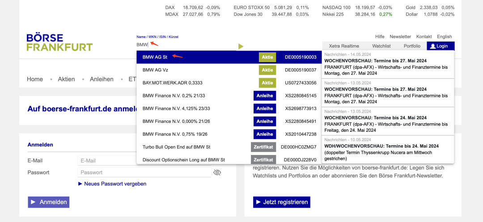Click Jetzt registrieren button

pyautogui.click(x=281, y=202)
